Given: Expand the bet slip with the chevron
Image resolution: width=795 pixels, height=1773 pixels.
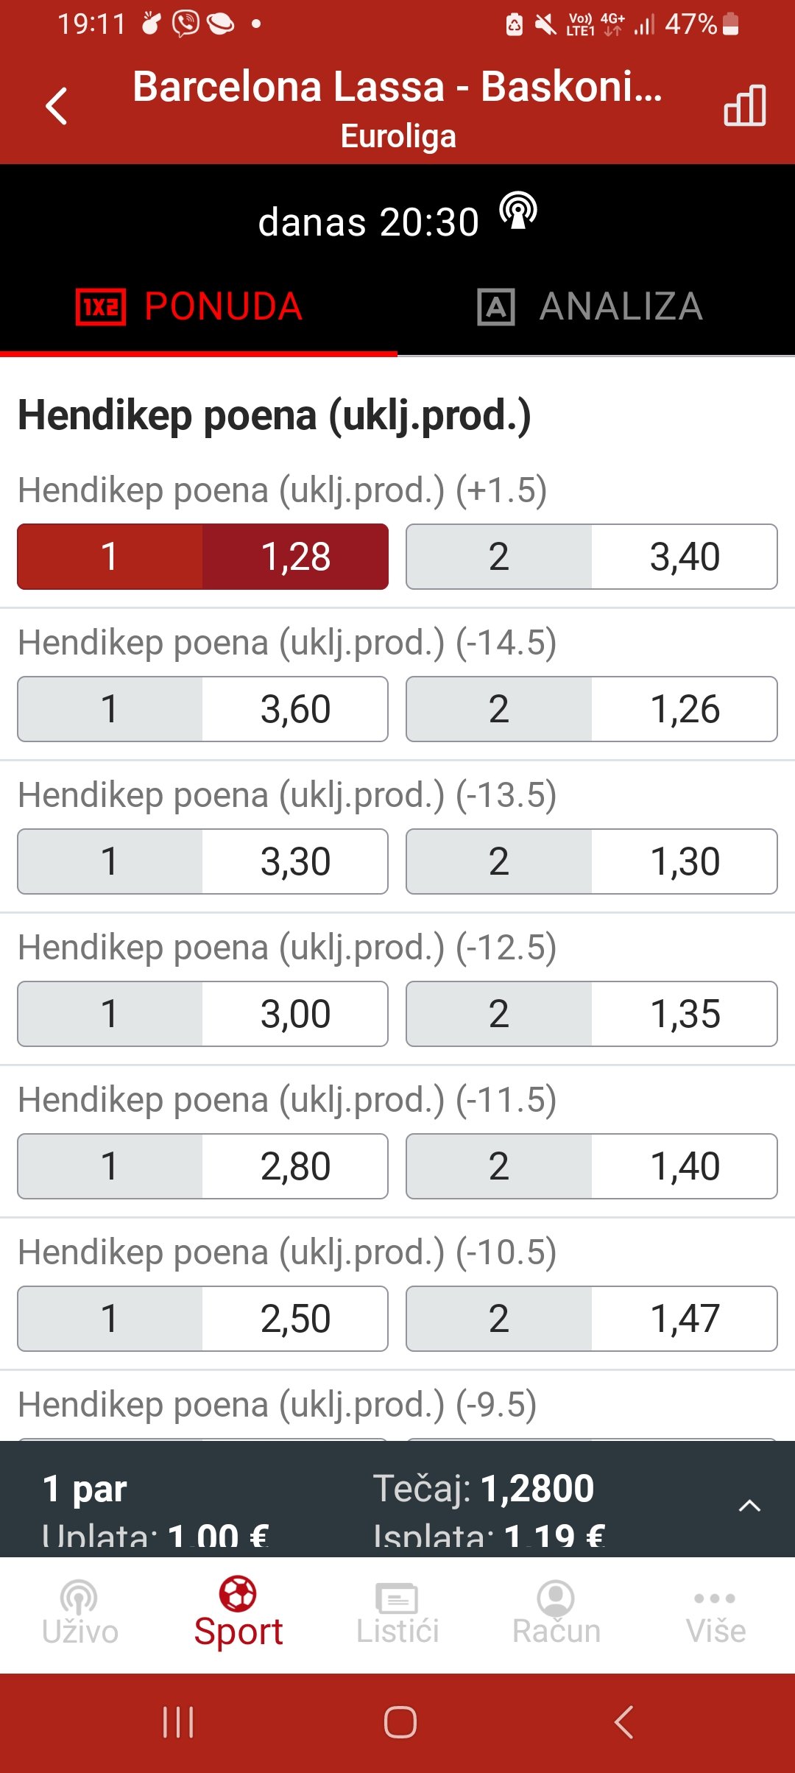Looking at the screenshot, I should coord(749,1506).
